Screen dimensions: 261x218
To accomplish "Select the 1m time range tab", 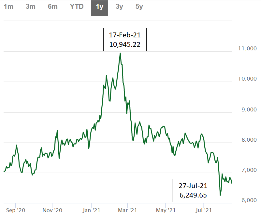I will point(8,7).
